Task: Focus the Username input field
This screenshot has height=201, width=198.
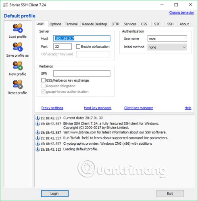Action: (x=167, y=39)
